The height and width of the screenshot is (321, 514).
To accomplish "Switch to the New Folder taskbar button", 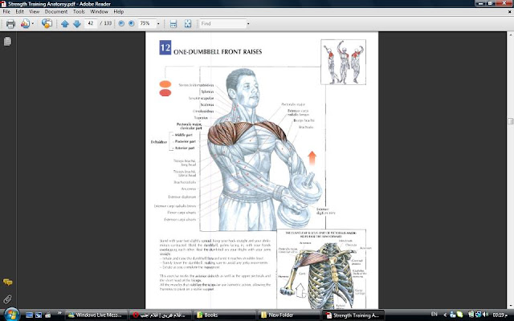I will coord(288,315).
